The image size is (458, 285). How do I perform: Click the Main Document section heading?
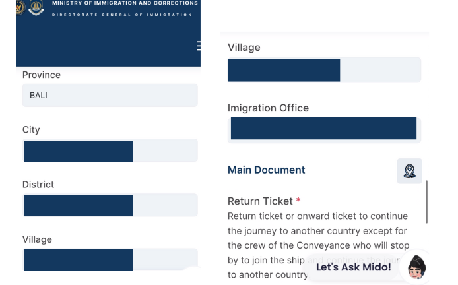pyautogui.click(x=266, y=170)
